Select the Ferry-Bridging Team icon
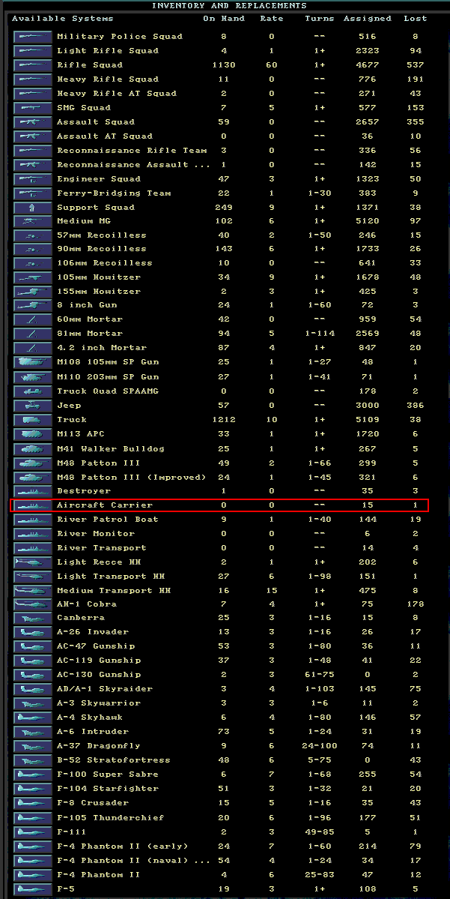 [x=33, y=193]
